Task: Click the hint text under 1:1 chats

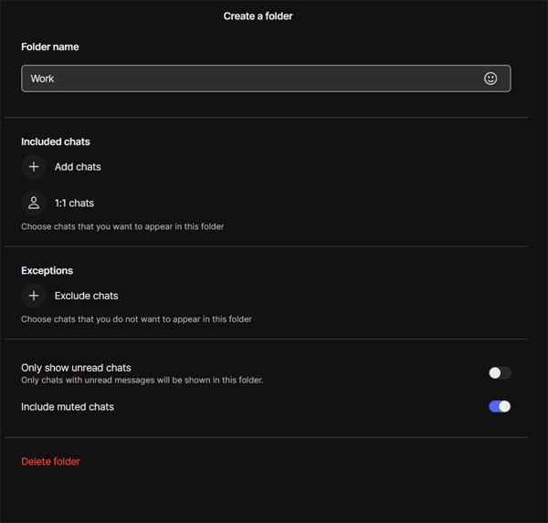Action: click(122, 226)
